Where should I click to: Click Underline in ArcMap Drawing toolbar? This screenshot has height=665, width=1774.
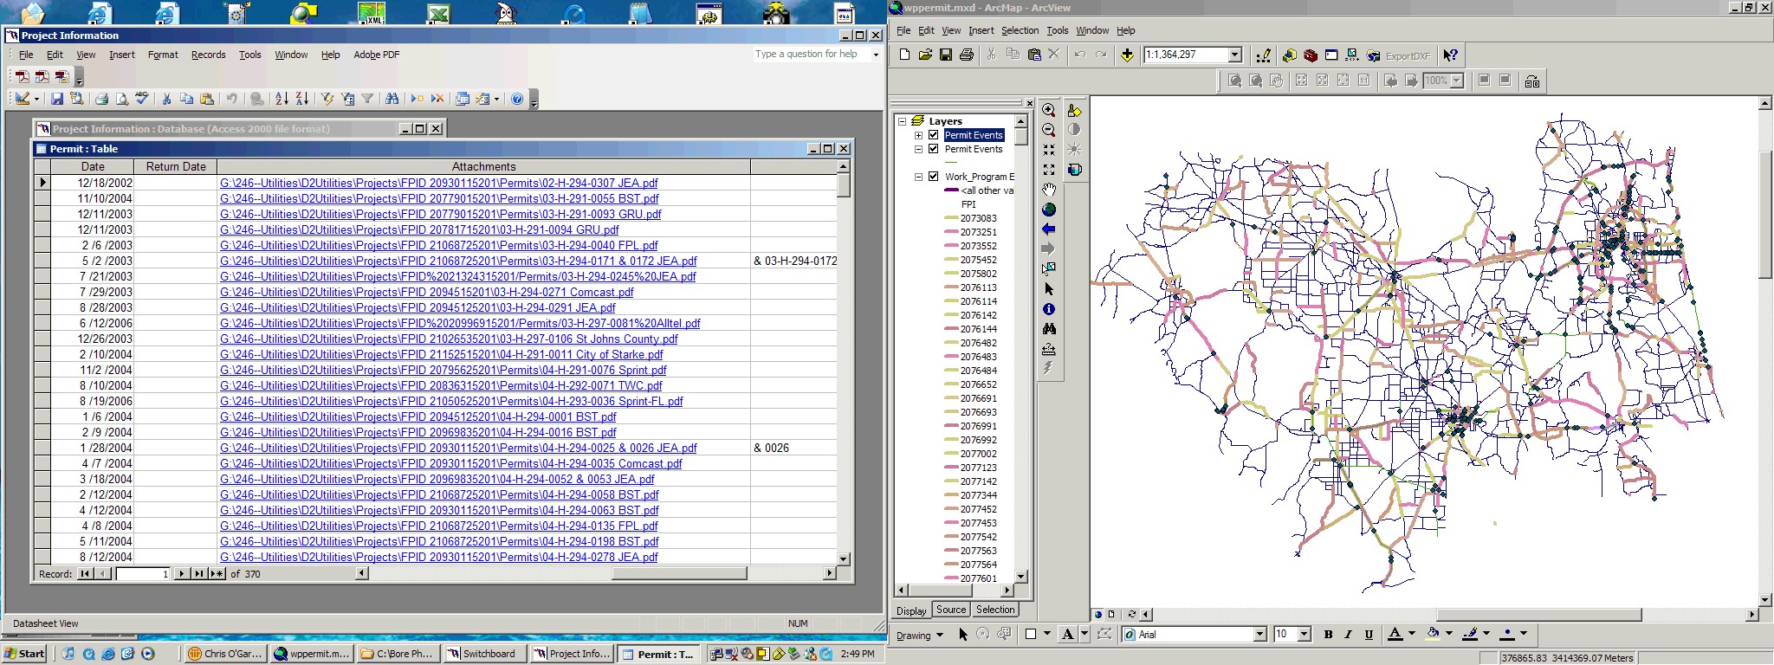(1369, 635)
